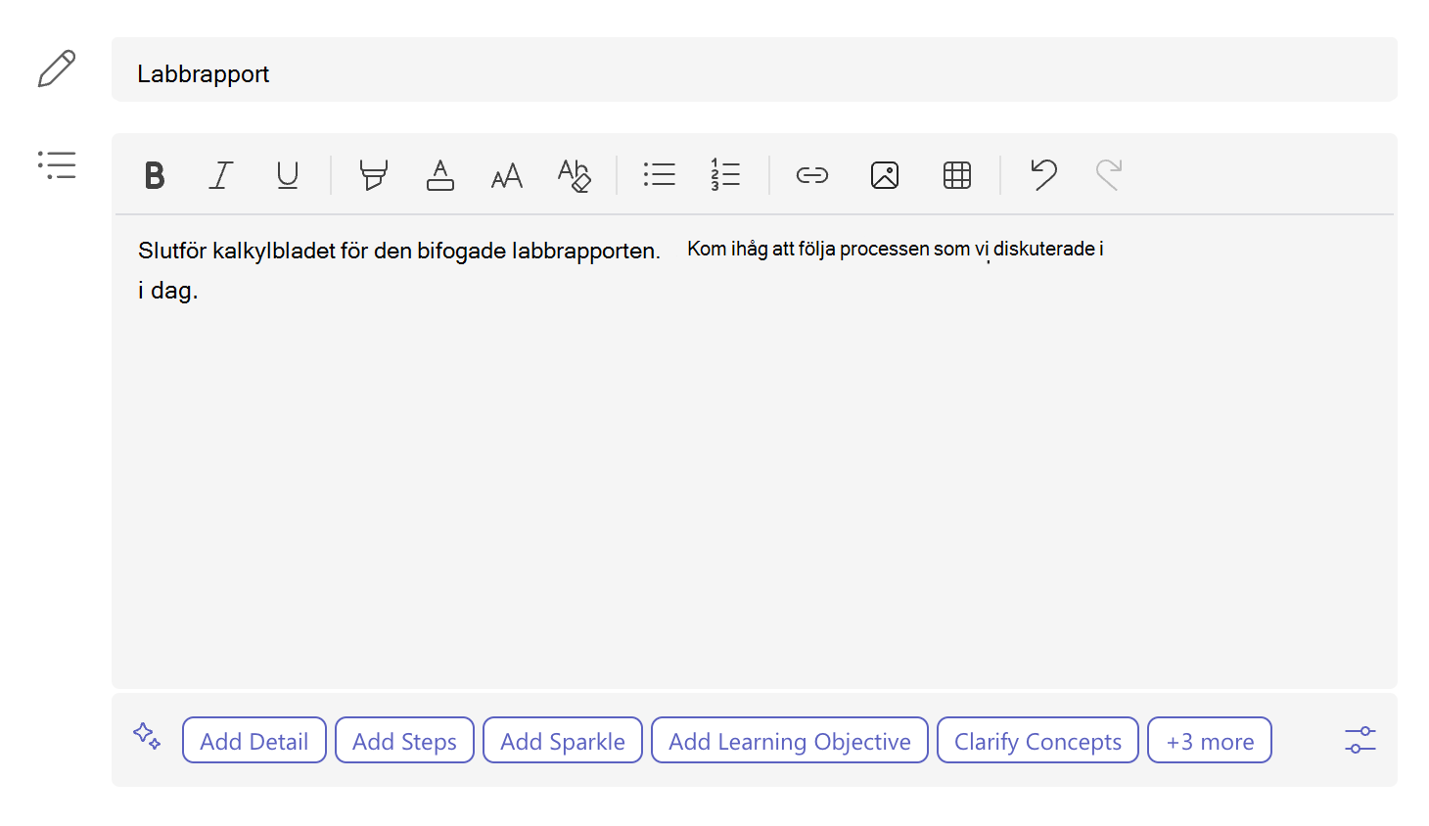Insert a bulleted list
Screen dimensions: 1429x826
click(x=660, y=175)
